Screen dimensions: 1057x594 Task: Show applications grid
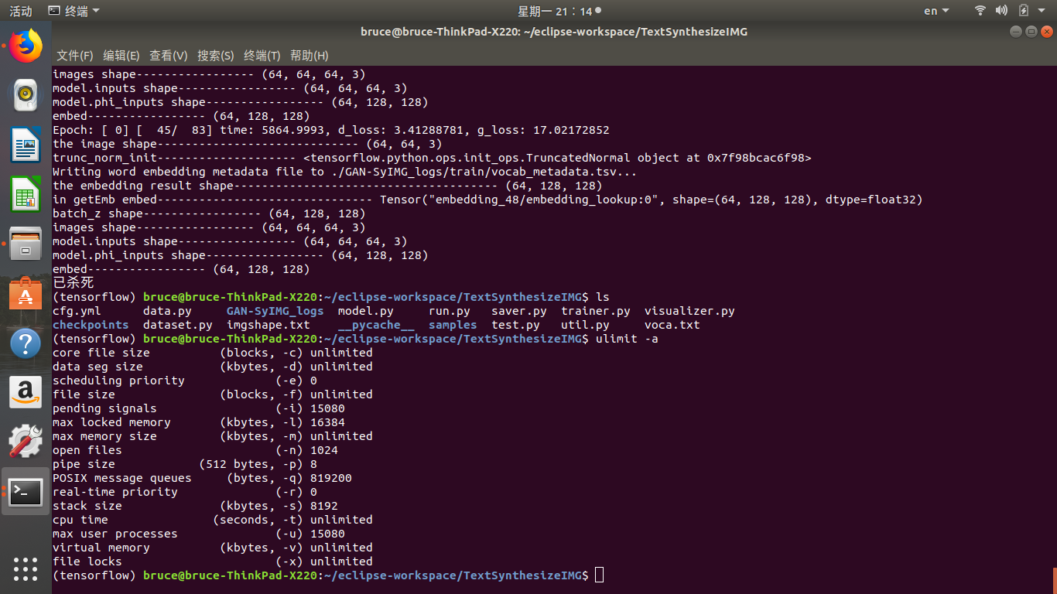[26, 568]
